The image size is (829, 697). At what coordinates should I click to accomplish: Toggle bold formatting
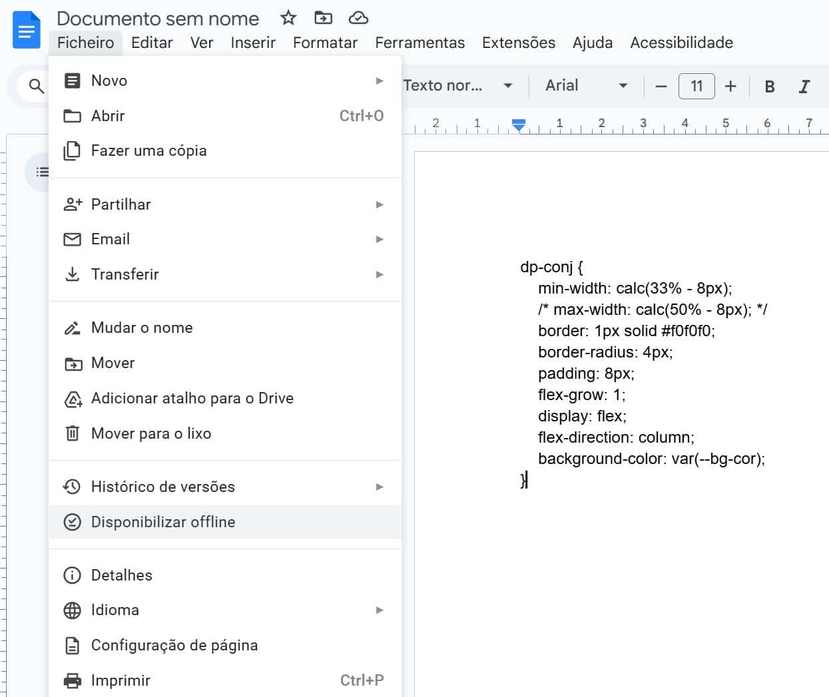(x=769, y=85)
